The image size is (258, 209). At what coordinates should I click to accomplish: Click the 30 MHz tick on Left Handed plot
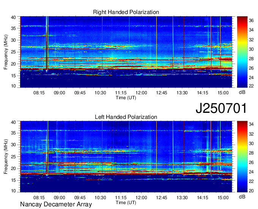[13, 145]
